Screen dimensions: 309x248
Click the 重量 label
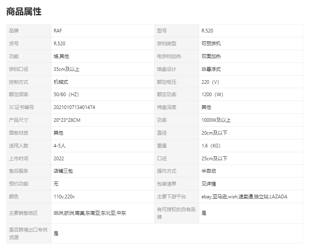pyautogui.click(x=162, y=145)
